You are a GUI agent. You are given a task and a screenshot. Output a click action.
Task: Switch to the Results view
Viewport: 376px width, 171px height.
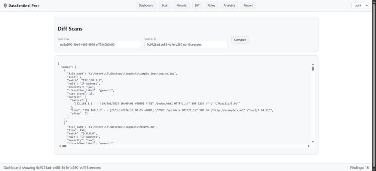tap(181, 6)
